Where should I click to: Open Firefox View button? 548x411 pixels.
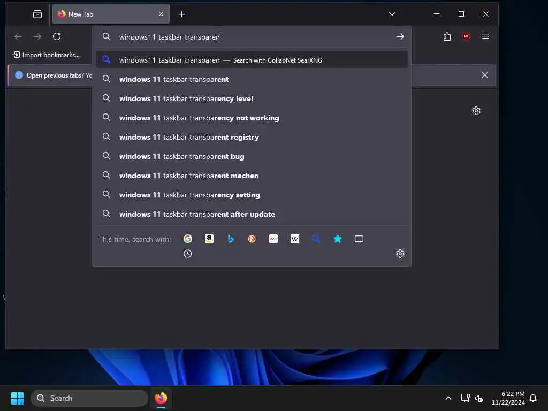coord(37,14)
